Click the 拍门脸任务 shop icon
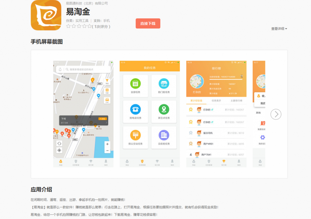The width and height of the screenshot is (311, 219). (164, 83)
